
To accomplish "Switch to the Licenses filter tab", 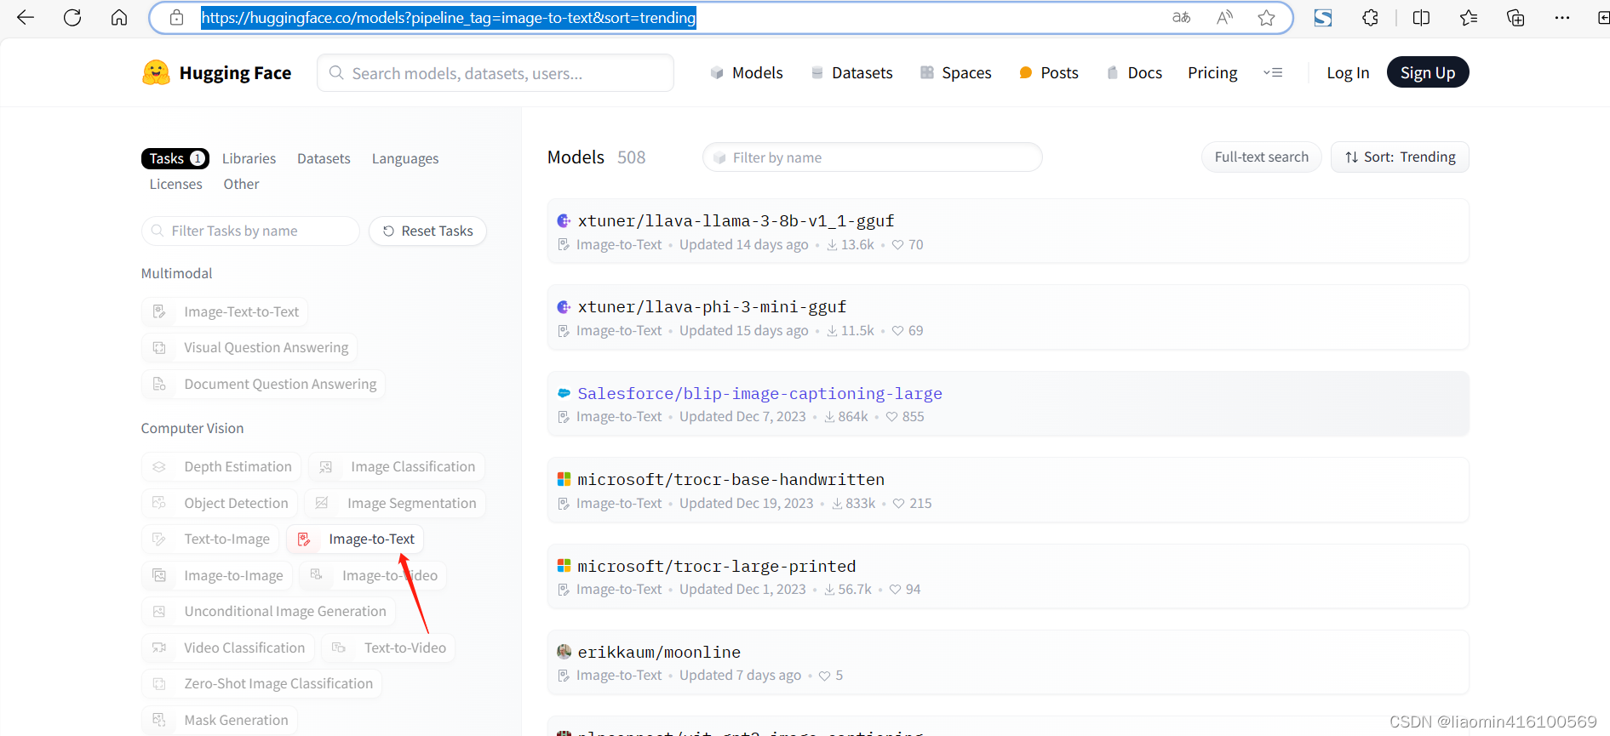I will pyautogui.click(x=176, y=184).
